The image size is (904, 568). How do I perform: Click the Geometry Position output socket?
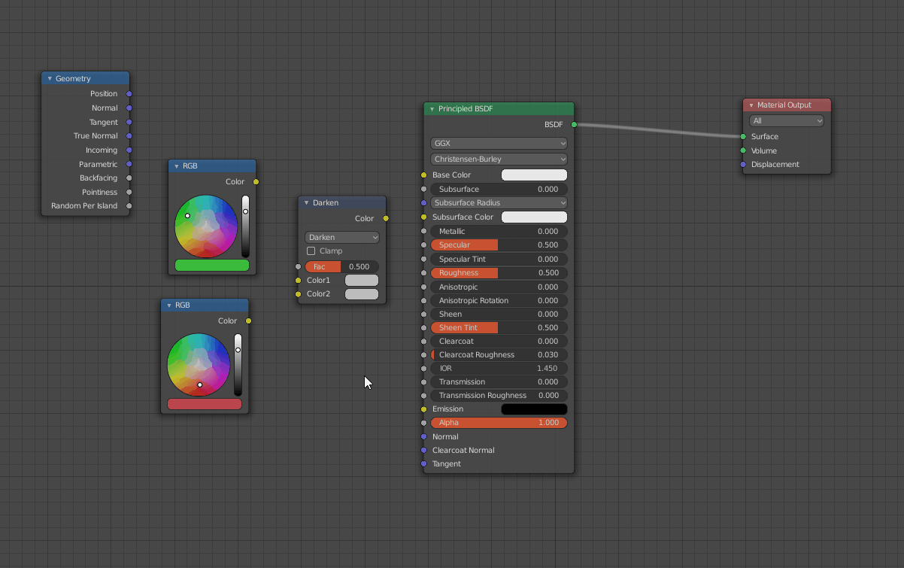point(129,94)
